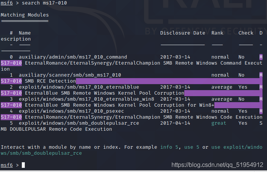Viewport: 267px width, 172px height.
Task: Click 'SMB RCE Detection' description text
Action: pos(50,81)
